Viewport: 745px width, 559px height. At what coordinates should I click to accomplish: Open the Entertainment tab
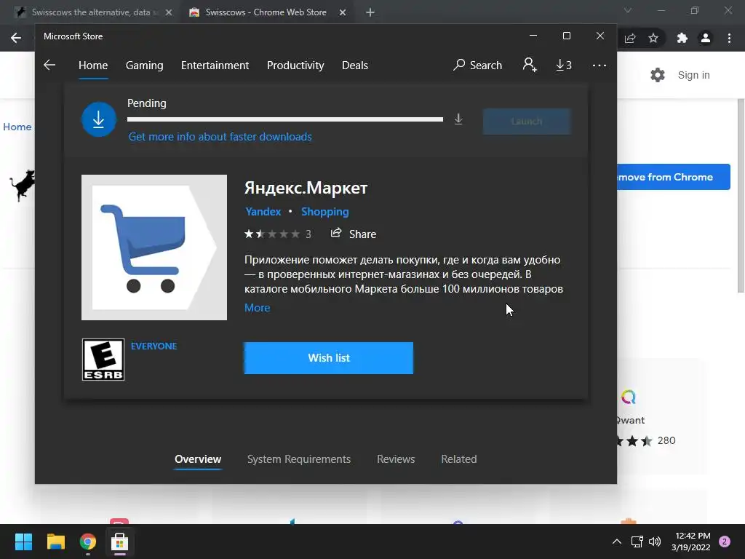tap(215, 65)
